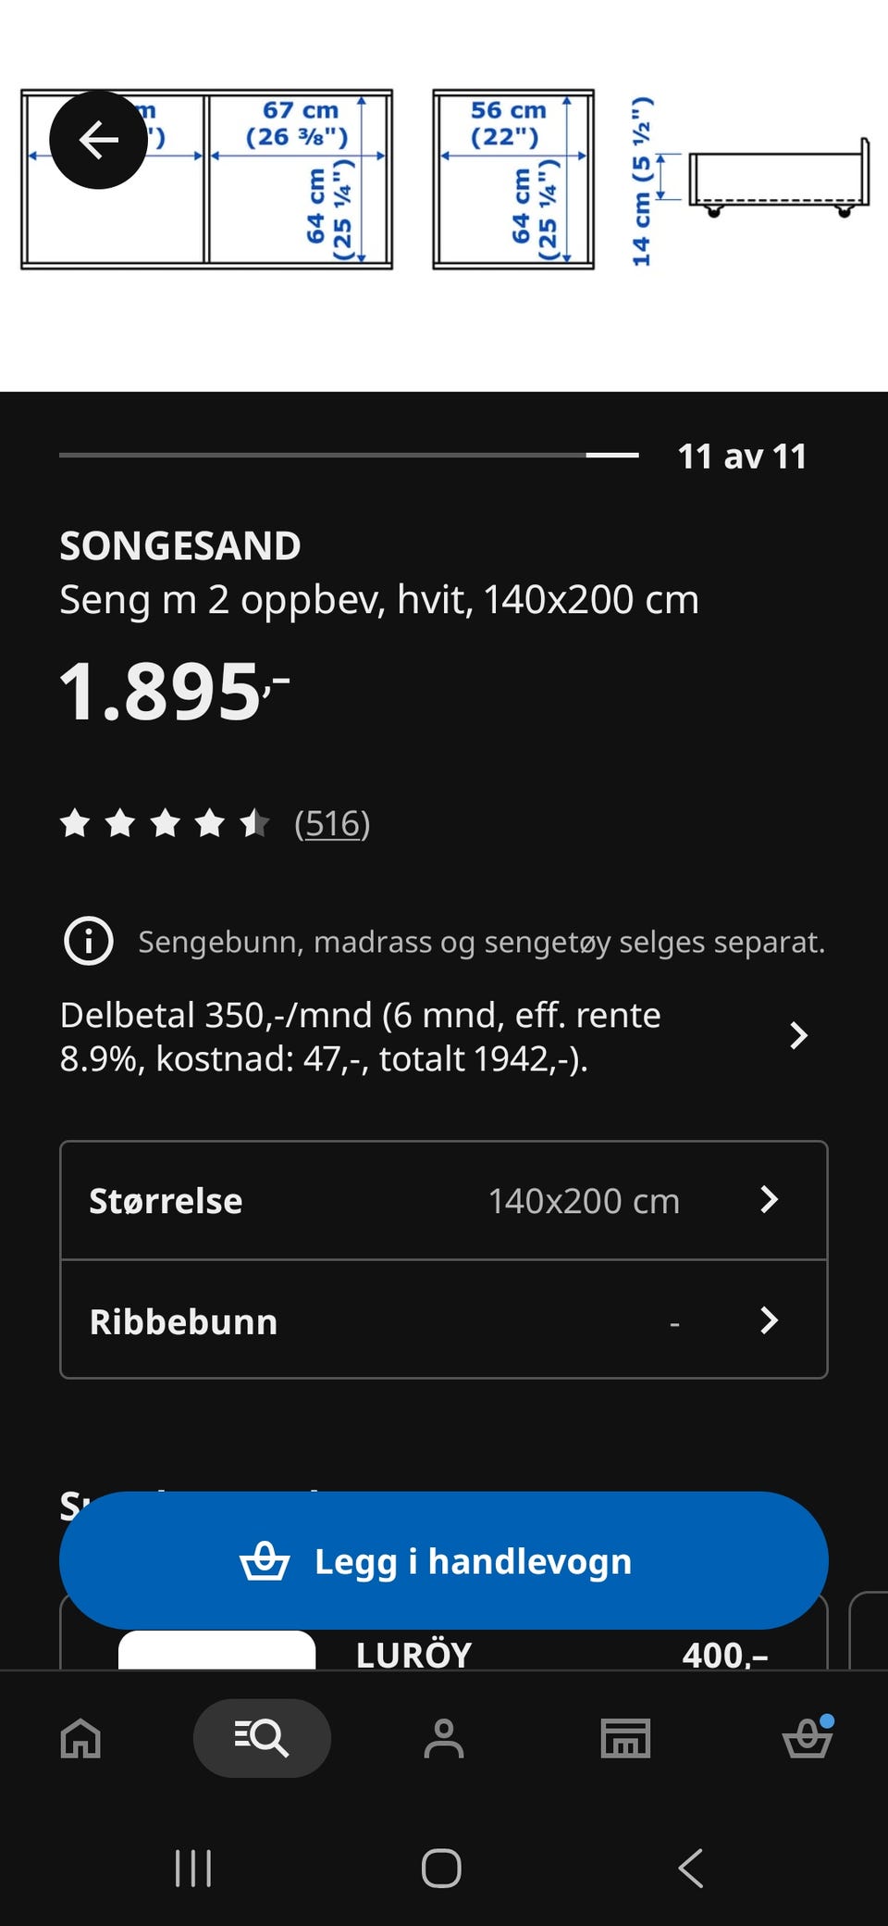
Task: Open the shopping basket in bottom bar
Action: [808, 1738]
